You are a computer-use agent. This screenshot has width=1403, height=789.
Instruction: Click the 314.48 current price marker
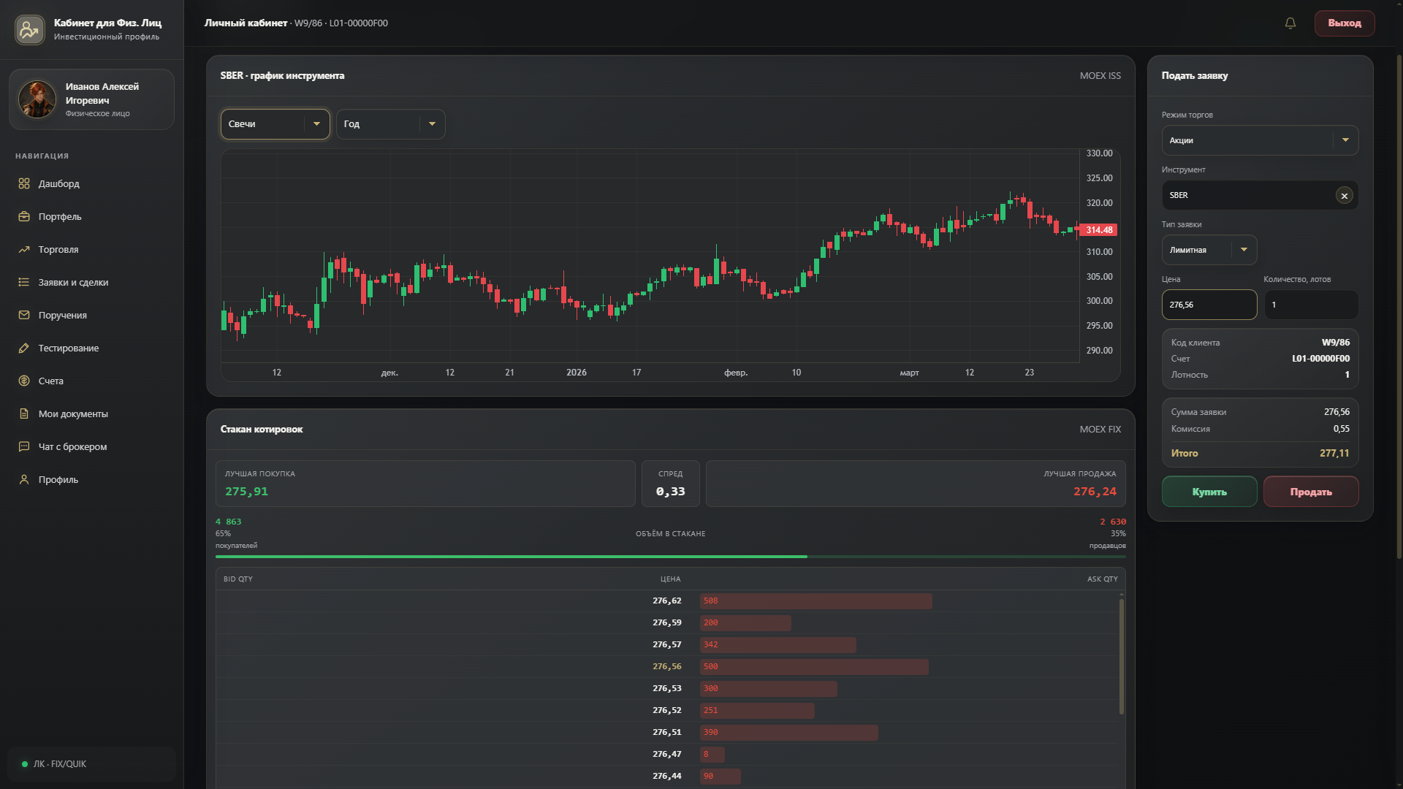coord(1098,230)
